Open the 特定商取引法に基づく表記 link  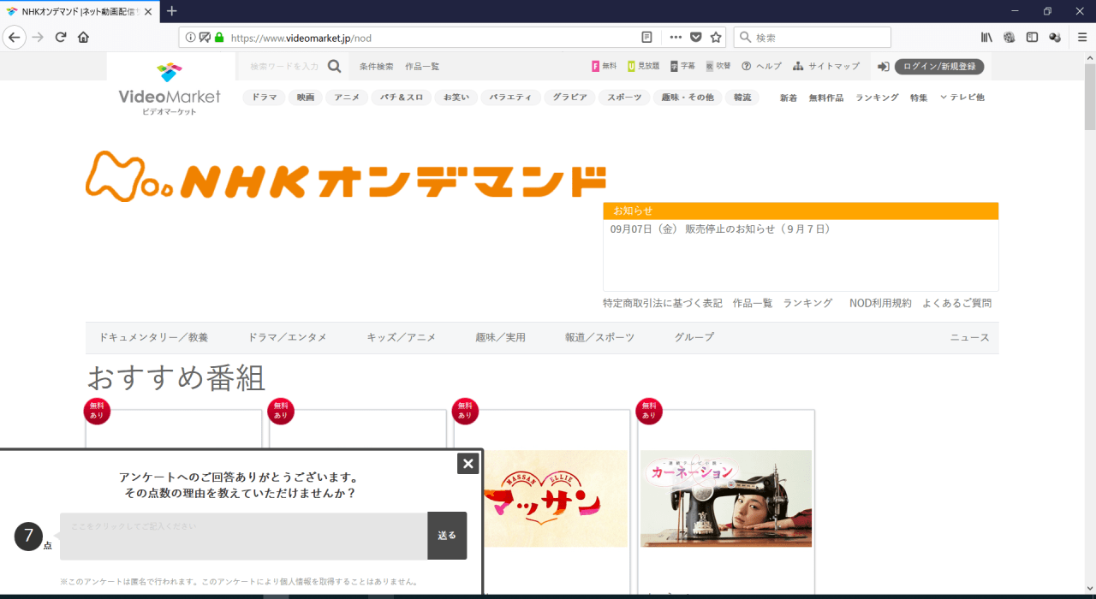pos(663,303)
